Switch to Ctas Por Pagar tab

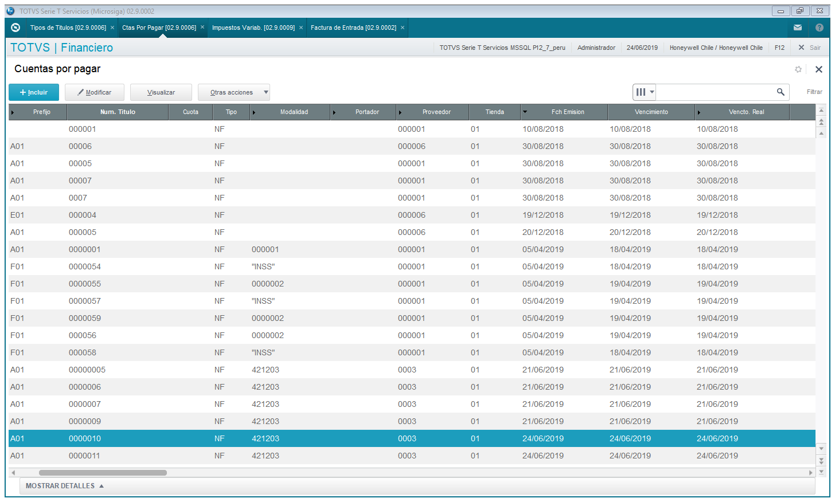click(159, 28)
